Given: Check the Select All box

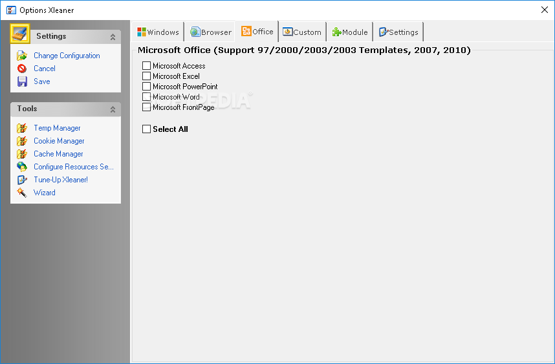Looking at the screenshot, I should click(147, 129).
